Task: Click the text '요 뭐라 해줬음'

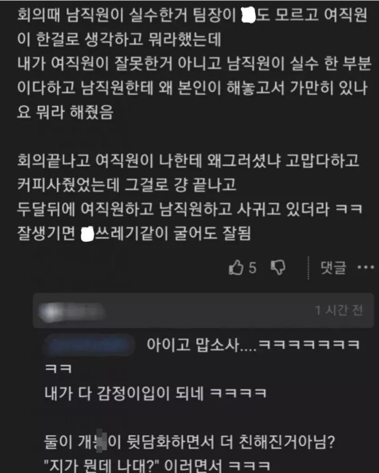Action: coord(65,112)
